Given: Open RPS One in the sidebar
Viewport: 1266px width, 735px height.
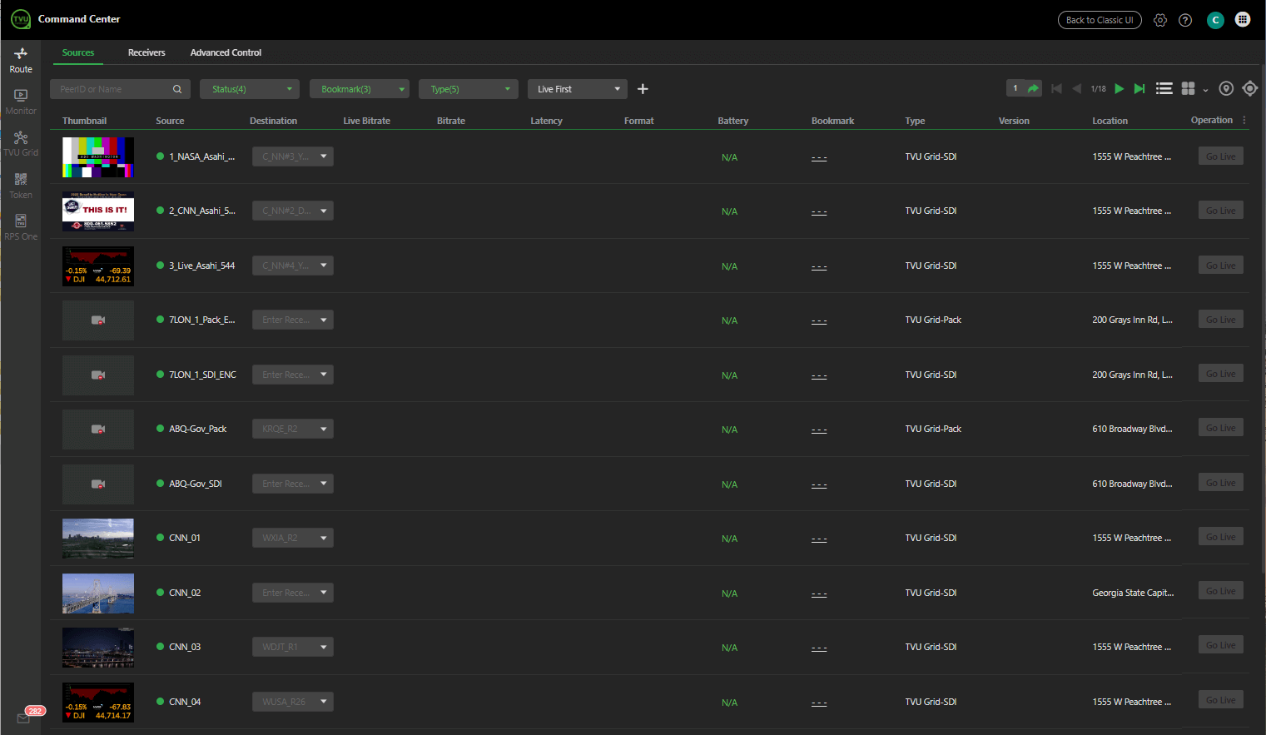Looking at the screenshot, I should coord(21,228).
